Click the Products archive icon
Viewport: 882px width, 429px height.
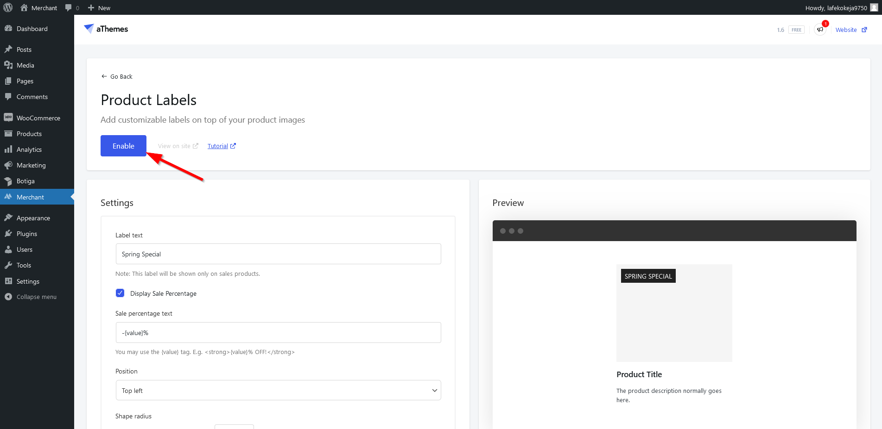(x=8, y=134)
